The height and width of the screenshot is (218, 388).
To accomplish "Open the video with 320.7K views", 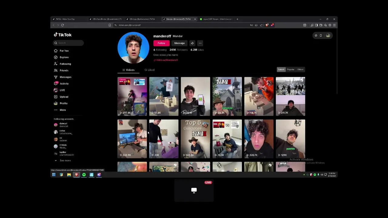I will 259,139.
